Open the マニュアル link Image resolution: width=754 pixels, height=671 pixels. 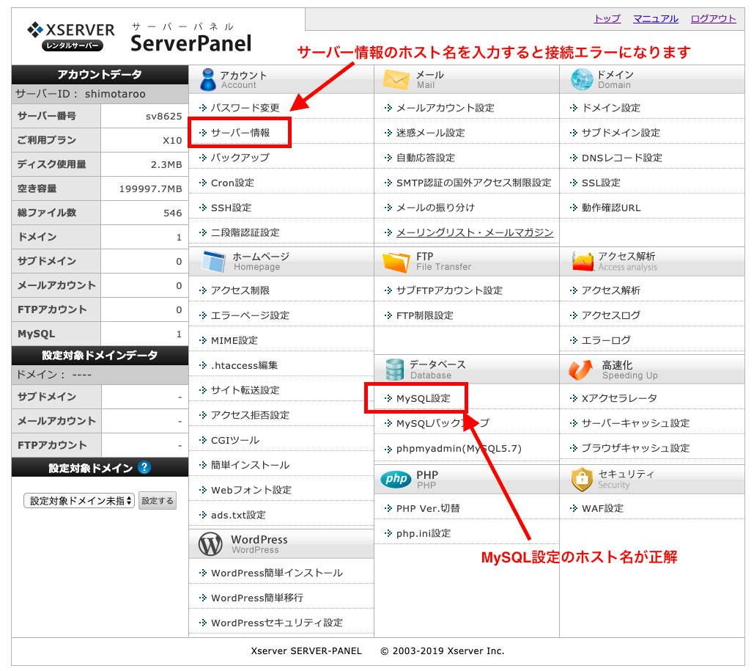point(655,19)
